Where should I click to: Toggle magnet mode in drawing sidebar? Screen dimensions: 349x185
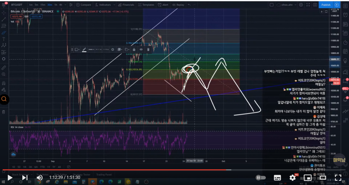(x=4, y=83)
